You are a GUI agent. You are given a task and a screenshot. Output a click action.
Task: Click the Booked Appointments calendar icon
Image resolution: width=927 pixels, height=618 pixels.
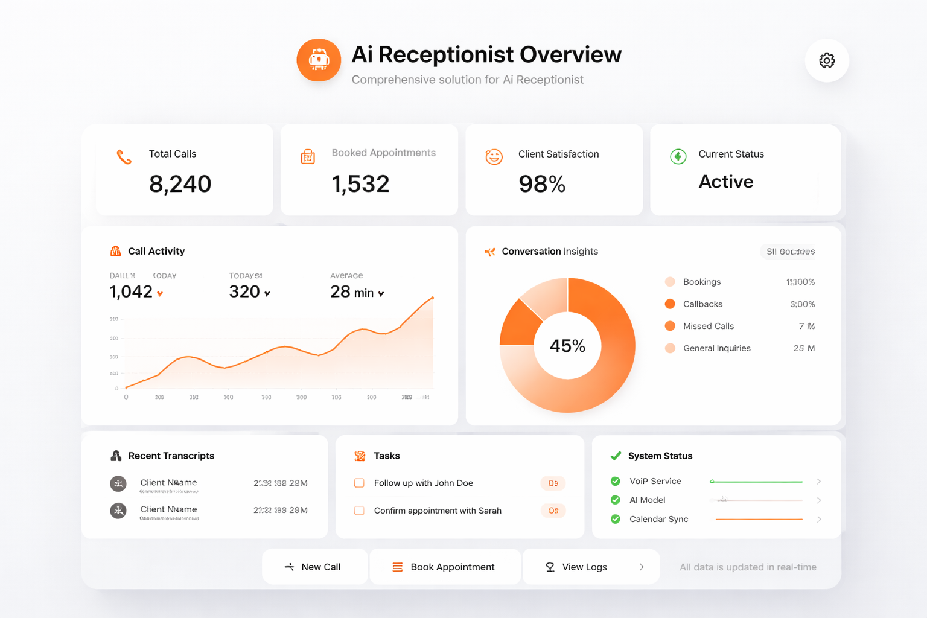(x=308, y=157)
